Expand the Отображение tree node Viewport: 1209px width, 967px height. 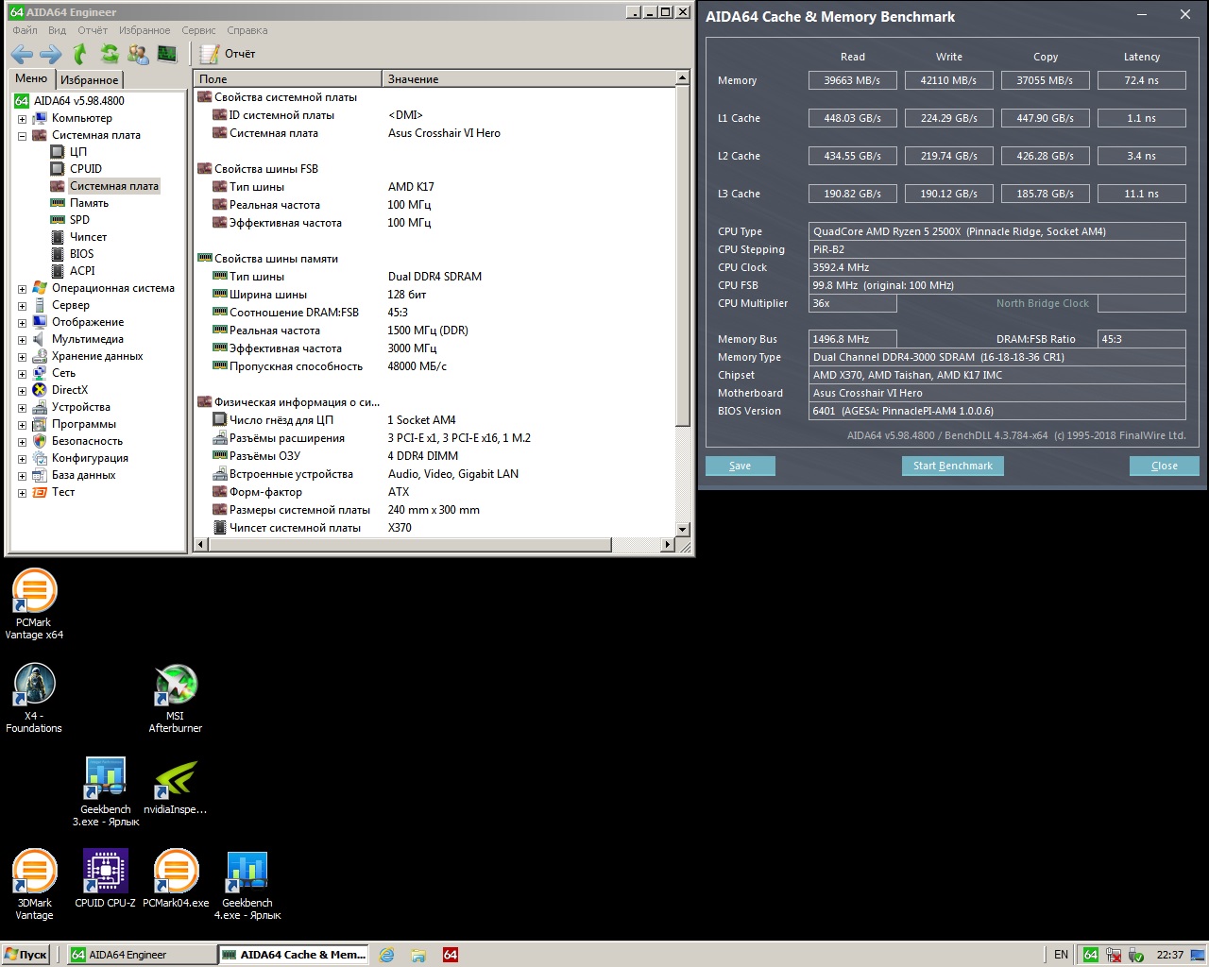click(x=22, y=323)
